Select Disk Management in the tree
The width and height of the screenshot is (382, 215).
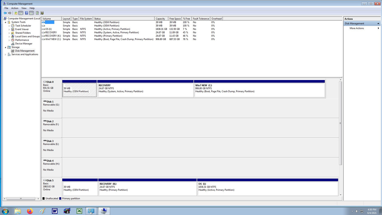tap(24, 50)
